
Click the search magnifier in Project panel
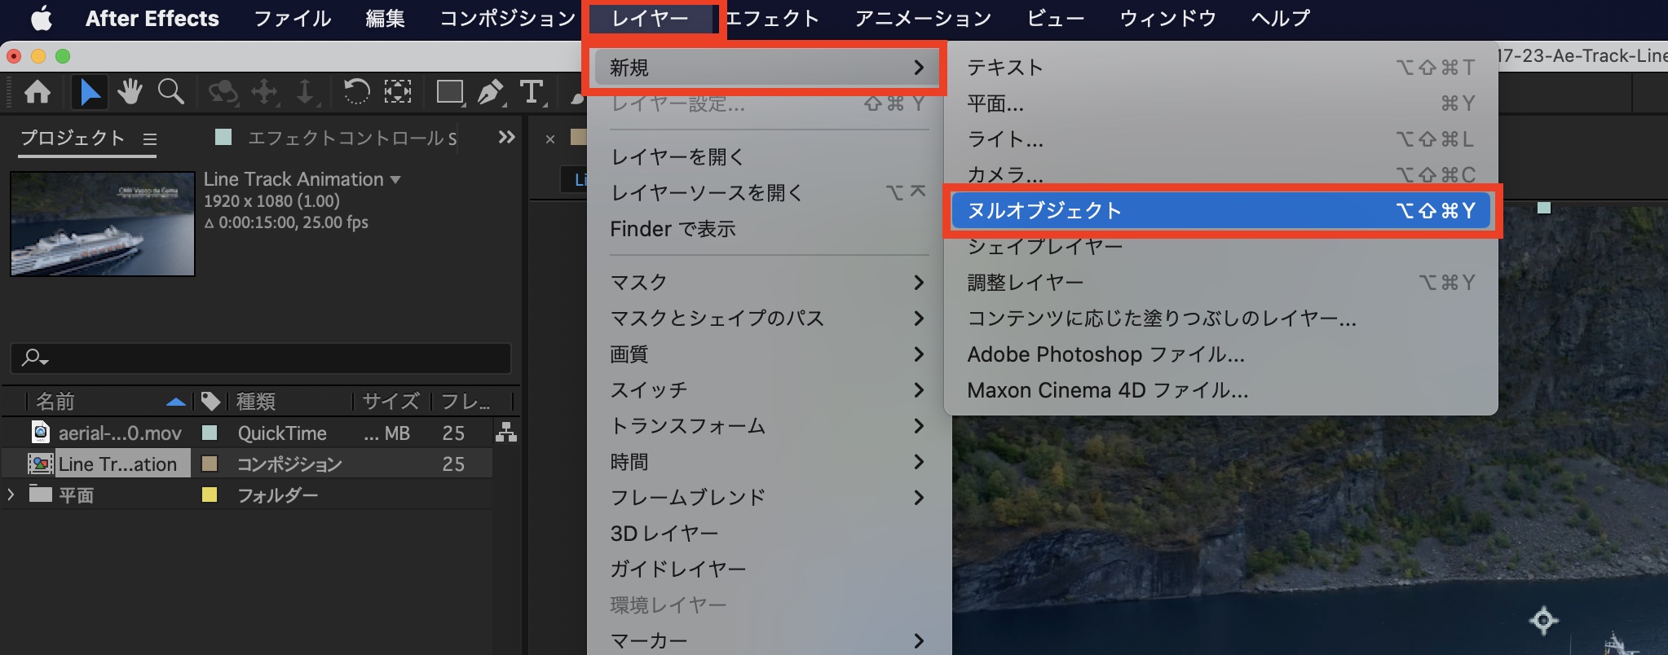(x=35, y=358)
